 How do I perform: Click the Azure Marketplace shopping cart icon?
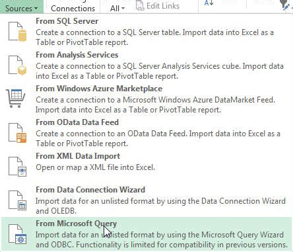[x=16, y=99]
